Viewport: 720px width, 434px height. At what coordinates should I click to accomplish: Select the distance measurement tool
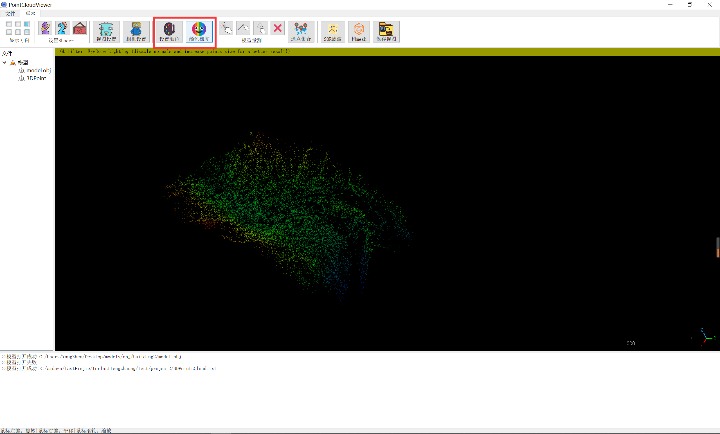tap(243, 28)
